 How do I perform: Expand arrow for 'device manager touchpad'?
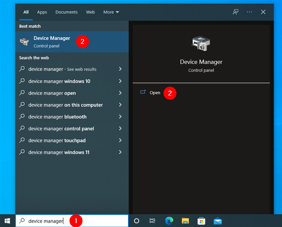coord(120,140)
